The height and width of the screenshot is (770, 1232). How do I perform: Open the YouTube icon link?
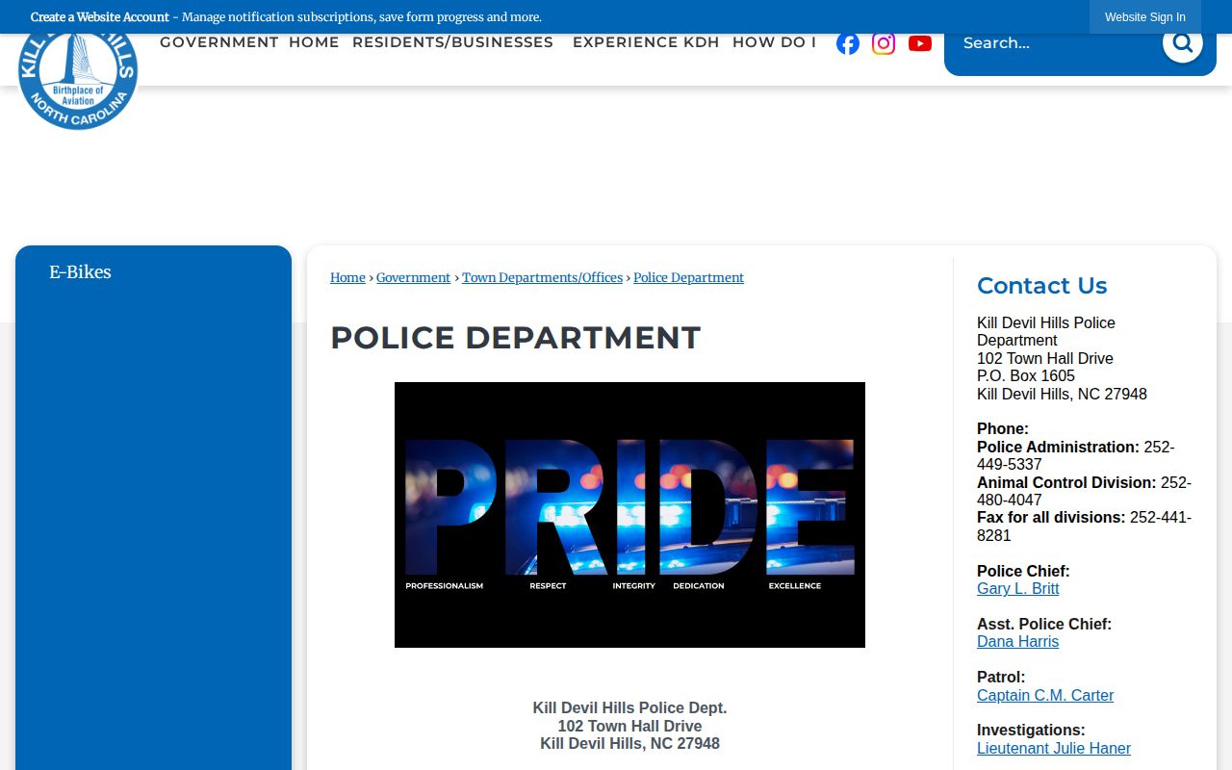tap(920, 43)
